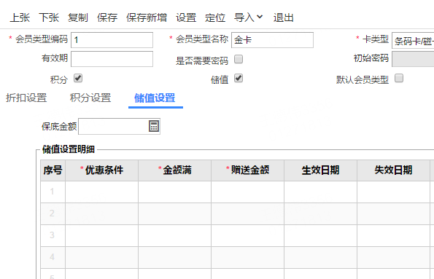Toggle the 是否需要密码 checkbox
434x279 pixels.
coord(239,59)
